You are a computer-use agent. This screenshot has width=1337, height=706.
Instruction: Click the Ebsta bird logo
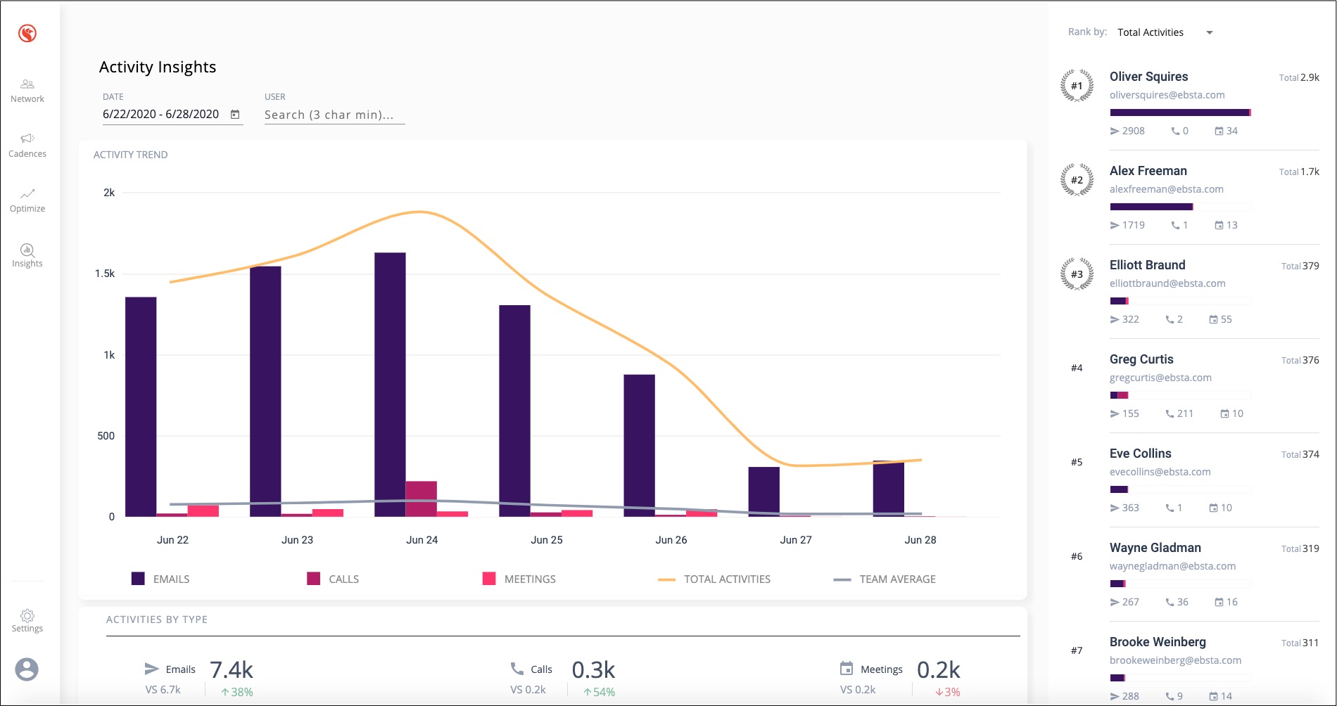click(27, 33)
